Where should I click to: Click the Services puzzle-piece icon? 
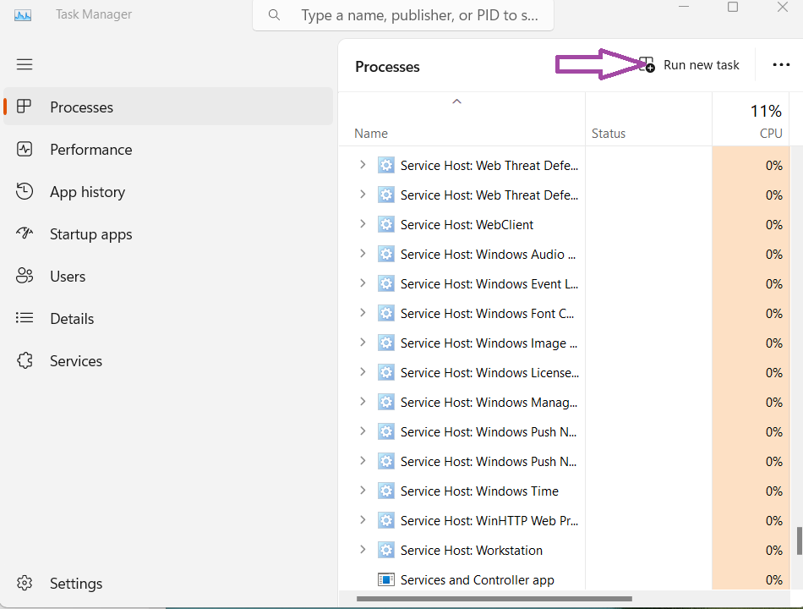pyautogui.click(x=25, y=361)
